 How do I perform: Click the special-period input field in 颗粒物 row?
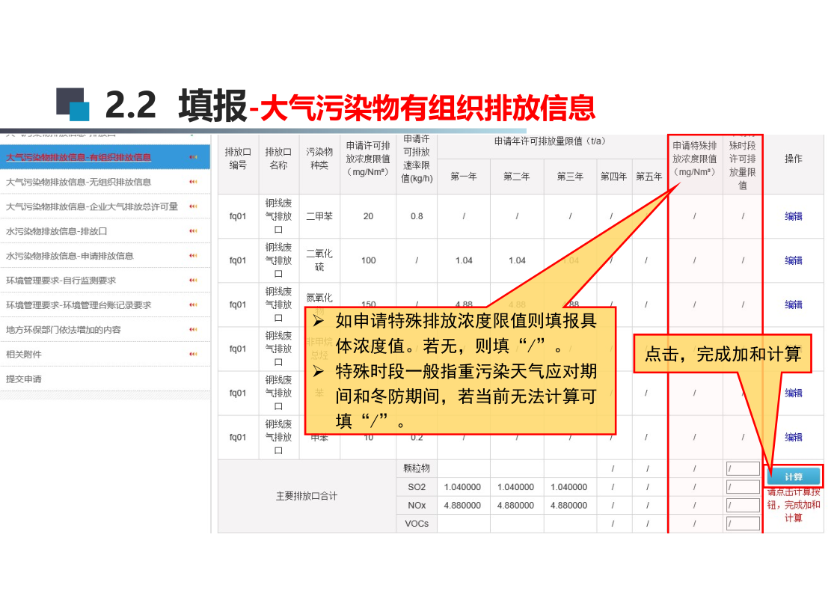(x=743, y=469)
